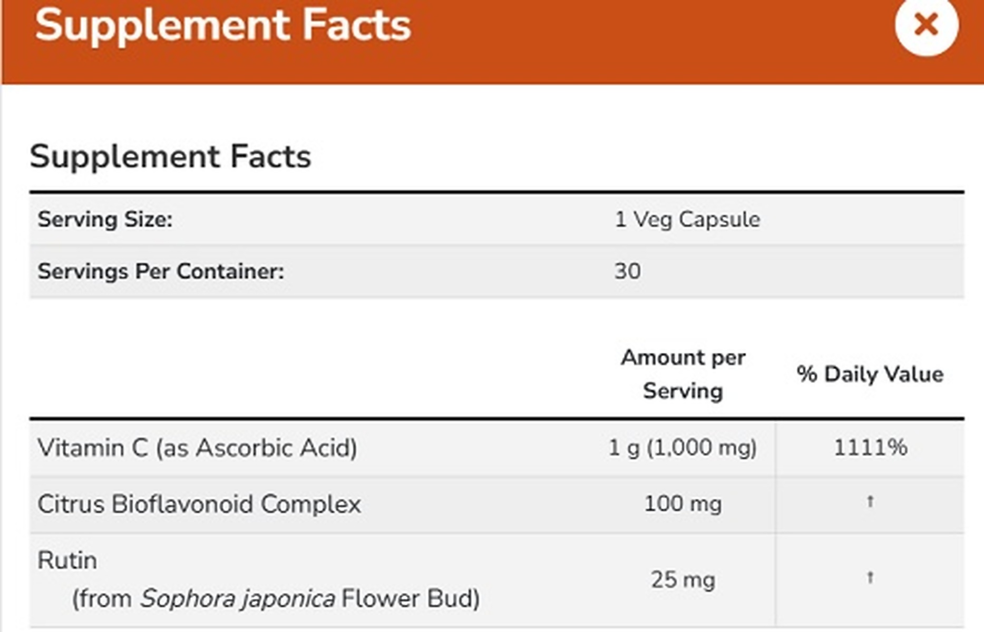Click the dark Supplement Facts subheading
This screenshot has height=632, width=984.
pyautogui.click(x=170, y=156)
